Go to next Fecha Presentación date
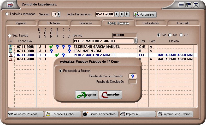Screen dimensions: 206x125 tap(127, 14)
